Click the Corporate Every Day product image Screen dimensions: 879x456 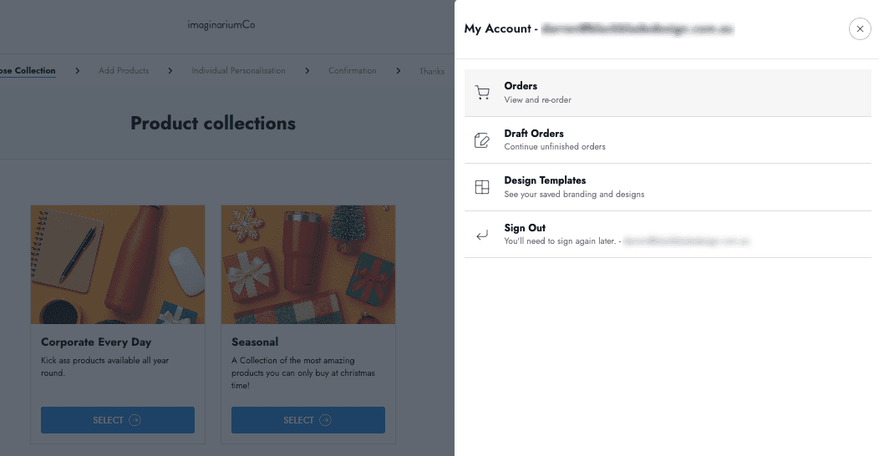(x=118, y=265)
